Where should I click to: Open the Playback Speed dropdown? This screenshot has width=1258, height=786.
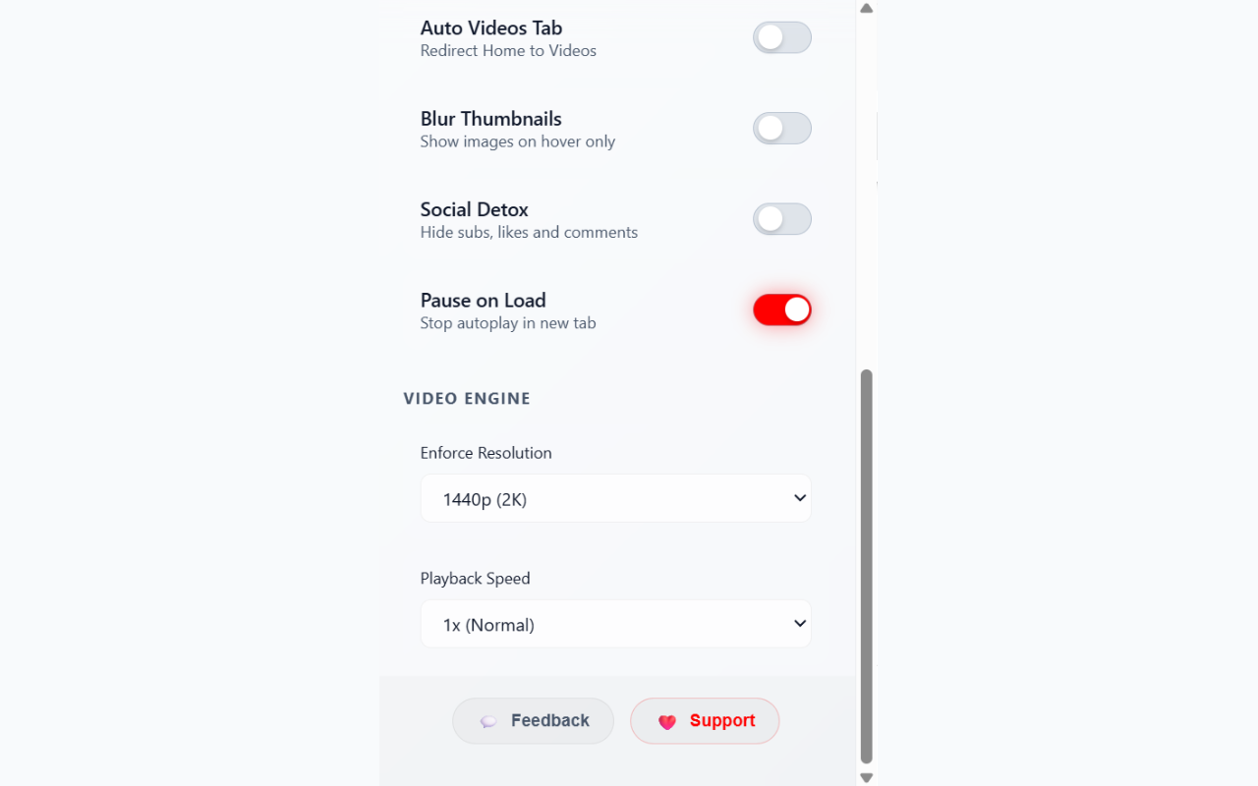pos(616,624)
